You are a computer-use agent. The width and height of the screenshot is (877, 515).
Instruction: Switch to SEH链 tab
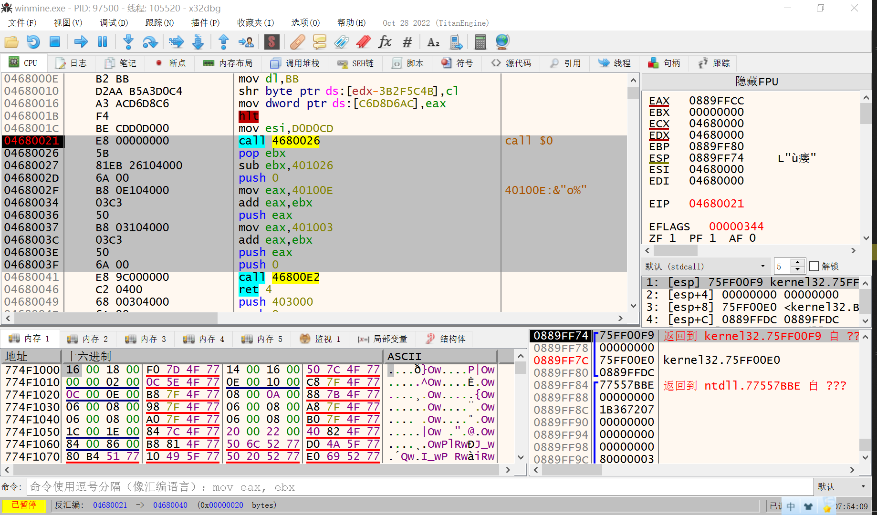point(355,63)
